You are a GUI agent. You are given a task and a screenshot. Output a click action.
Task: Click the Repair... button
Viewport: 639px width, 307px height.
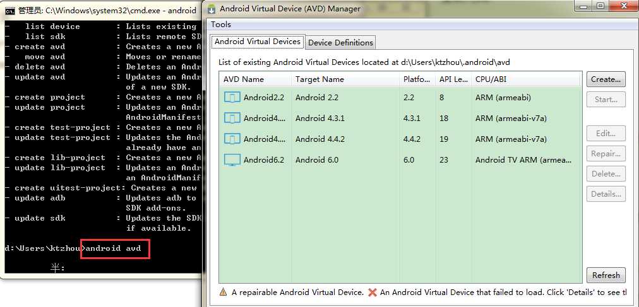[x=606, y=154]
